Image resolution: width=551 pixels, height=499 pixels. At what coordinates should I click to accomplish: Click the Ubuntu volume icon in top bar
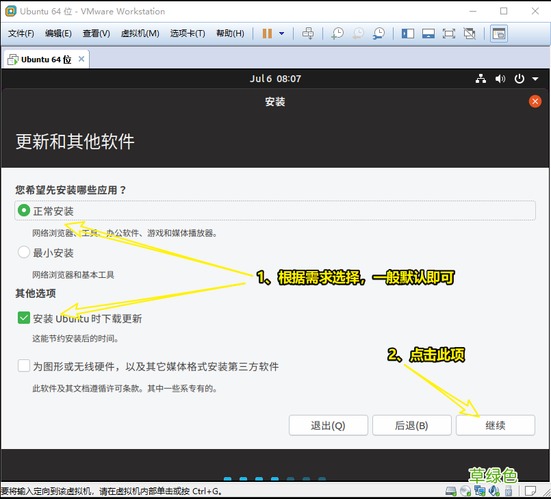[500, 79]
